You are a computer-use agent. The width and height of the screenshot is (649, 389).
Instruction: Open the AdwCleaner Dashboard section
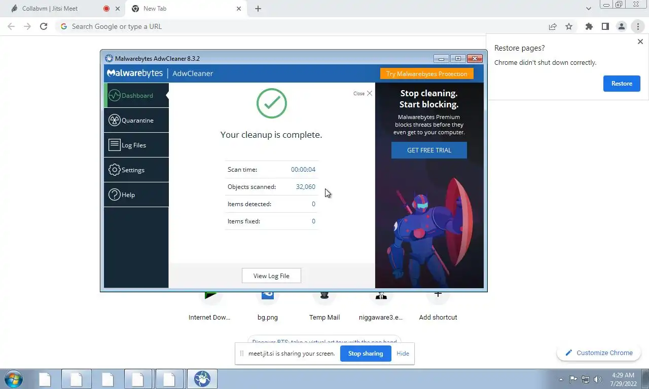pyautogui.click(x=136, y=95)
